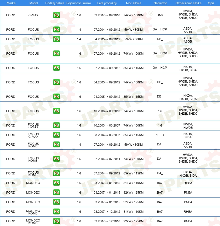The height and width of the screenshot is (226, 220).
Task: Click the Rodzaj paliwa column header
Action: (x=55, y=3)
